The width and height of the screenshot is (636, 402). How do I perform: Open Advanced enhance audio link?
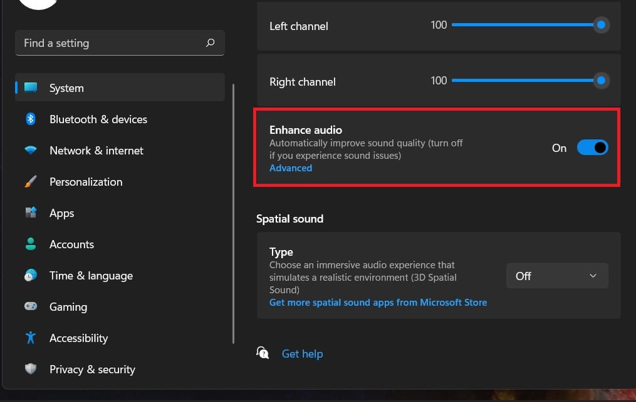(x=291, y=168)
